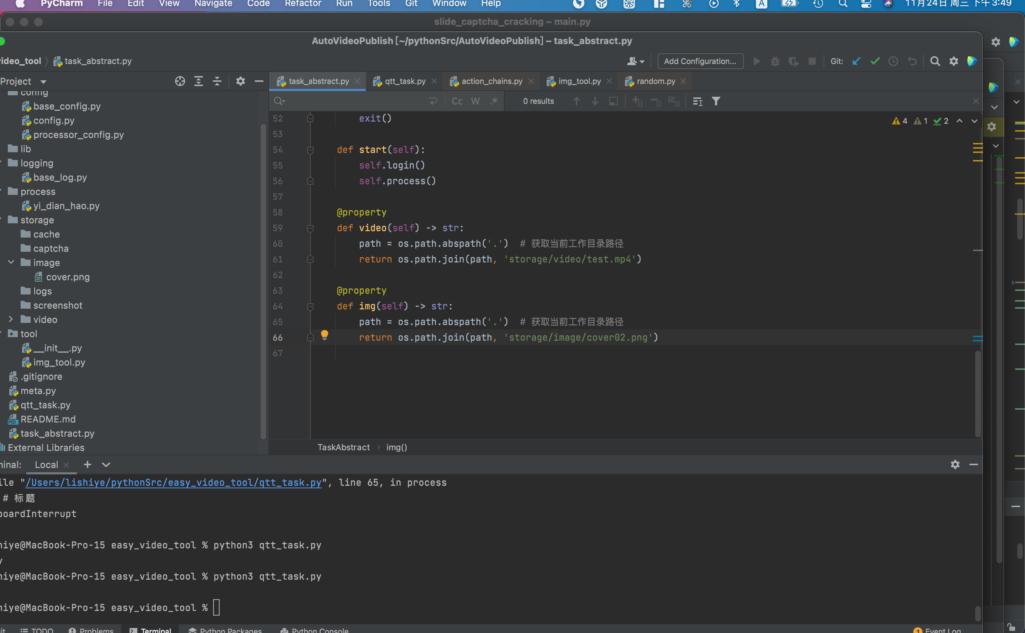Click the collapse all icon in project panel

tap(217, 80)
